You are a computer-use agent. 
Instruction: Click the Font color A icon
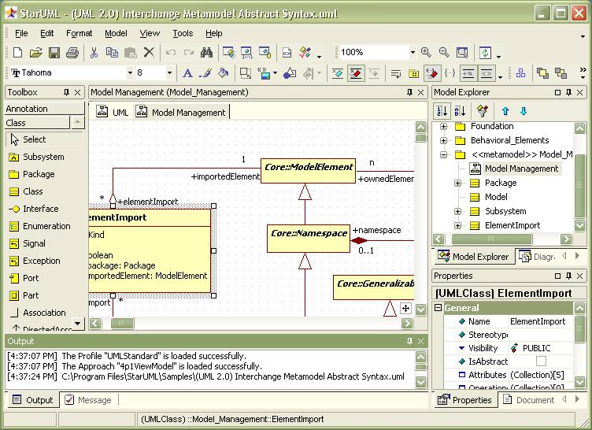tap(187, 73)
